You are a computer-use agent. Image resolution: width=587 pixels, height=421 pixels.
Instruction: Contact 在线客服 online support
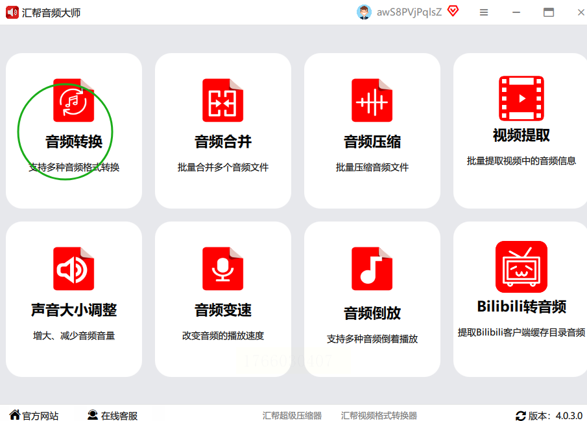(112, 415)
